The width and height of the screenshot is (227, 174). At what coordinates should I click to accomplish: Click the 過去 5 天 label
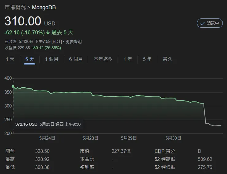[62, 32]
